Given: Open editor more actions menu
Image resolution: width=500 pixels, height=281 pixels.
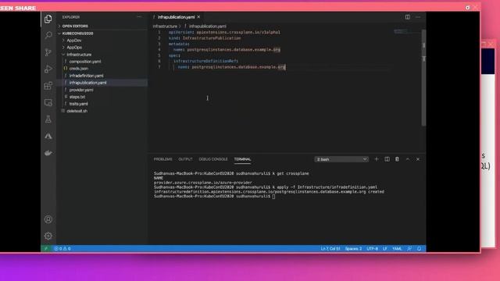Looking at the screenshot, I should click(x=418, y=17).
